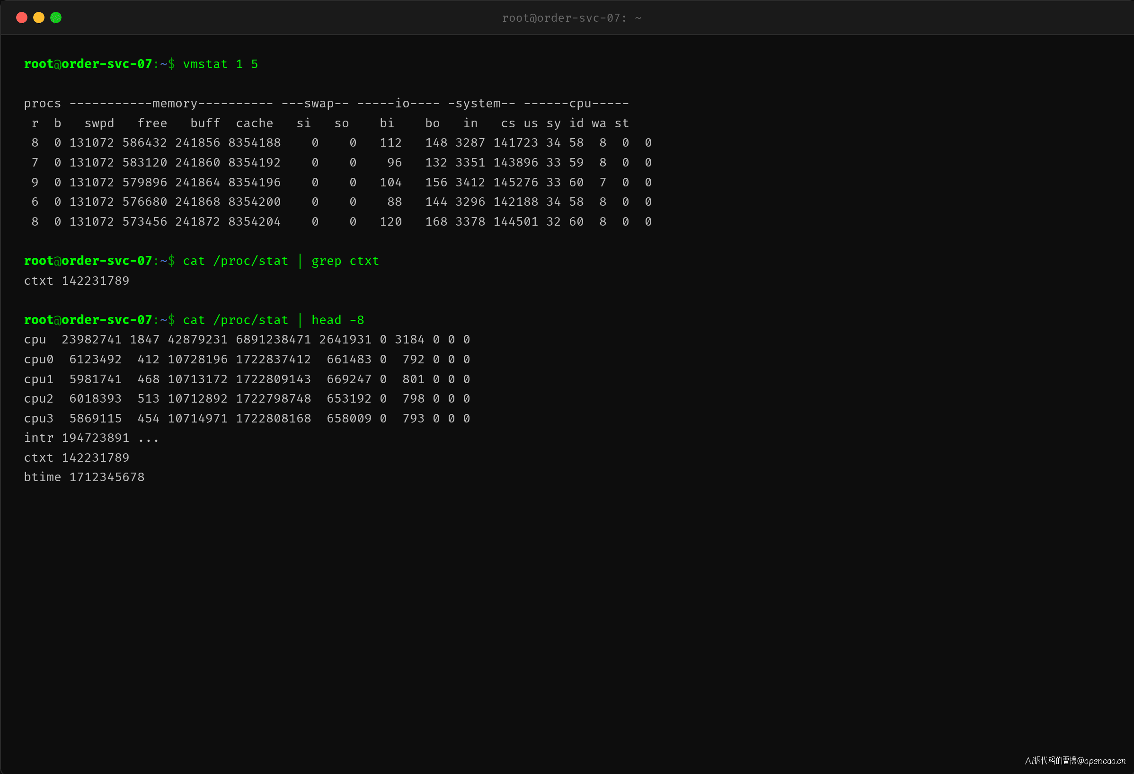Click free value 573456
Viewport: 1134px width, 774px height.
coord(145,222)
